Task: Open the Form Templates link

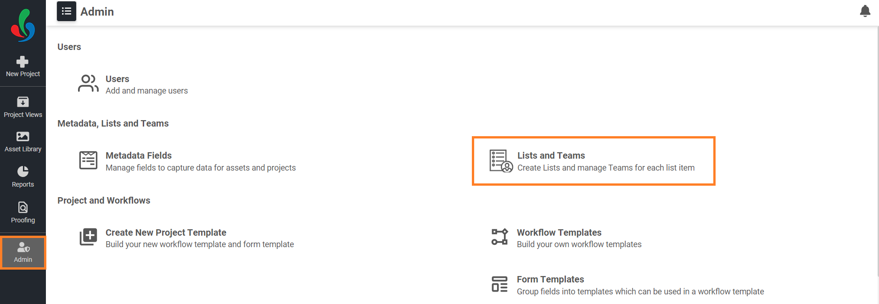Action: click(550, 279)
